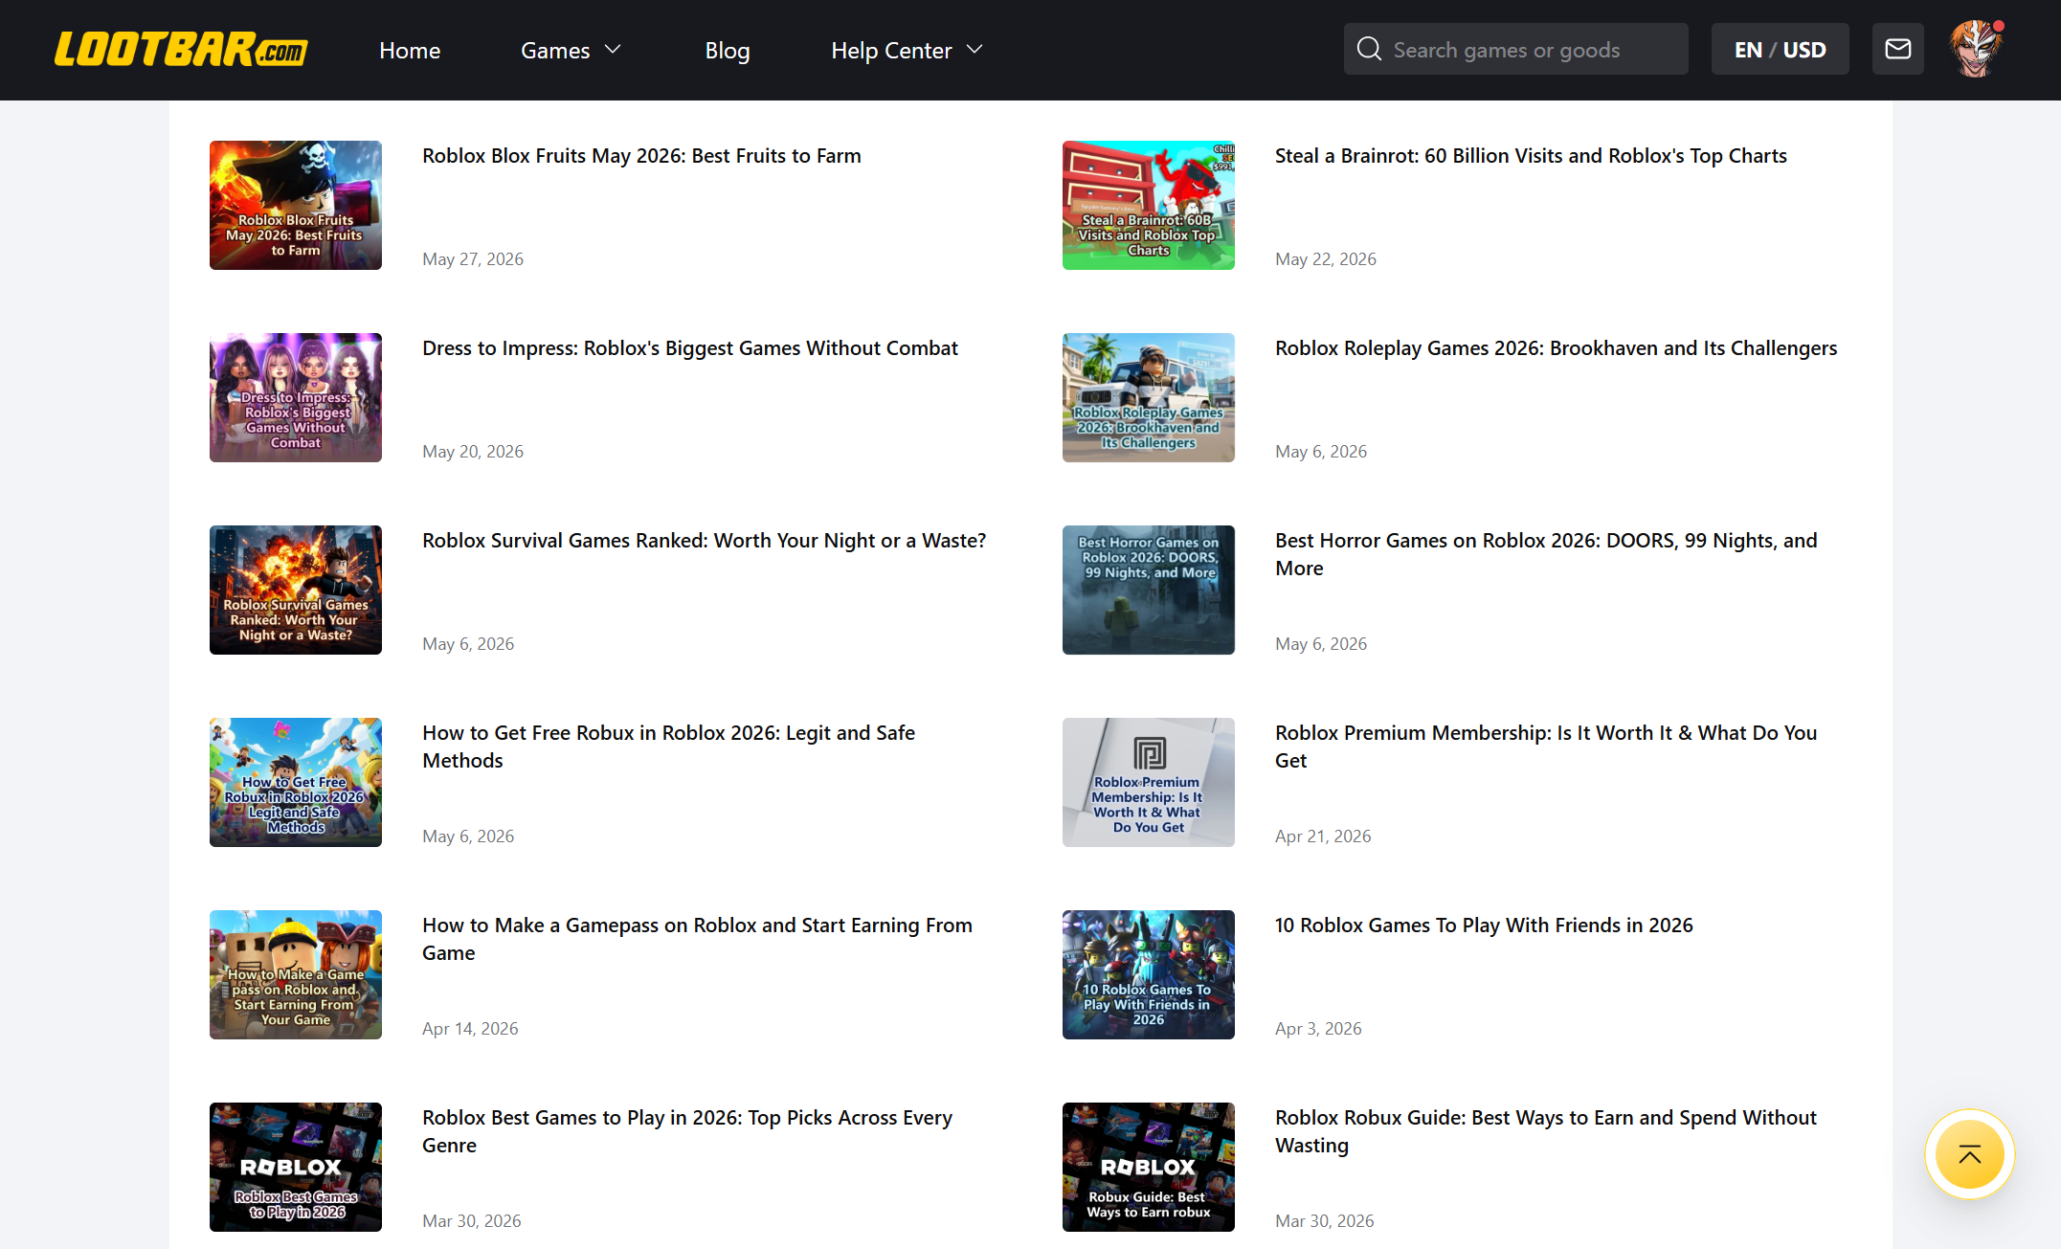
Task: Click the Roblox Premium Membership thumbnail
Action: [x=1149, y=782]
